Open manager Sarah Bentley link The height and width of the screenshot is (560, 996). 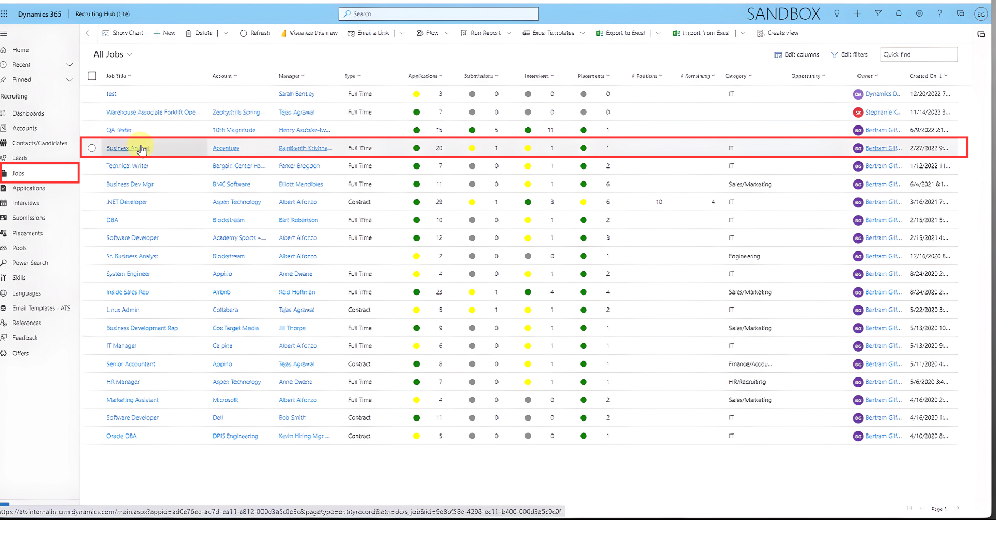click(296, 94)
